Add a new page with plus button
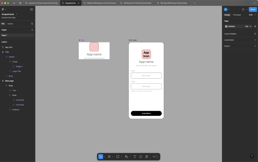Viewport: 258px width, 162px height. click(32, 30)
